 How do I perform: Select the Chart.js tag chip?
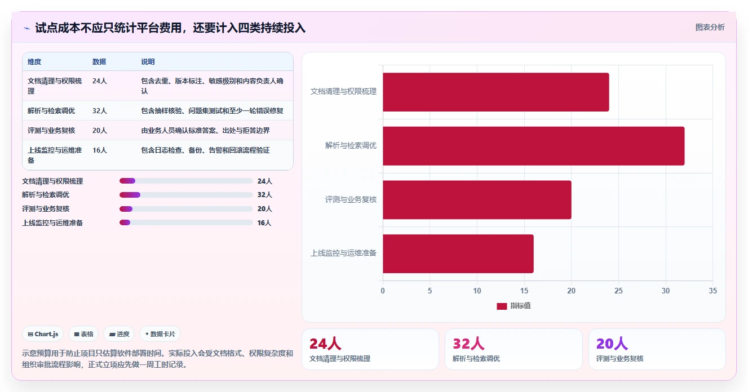pos(43,334)
